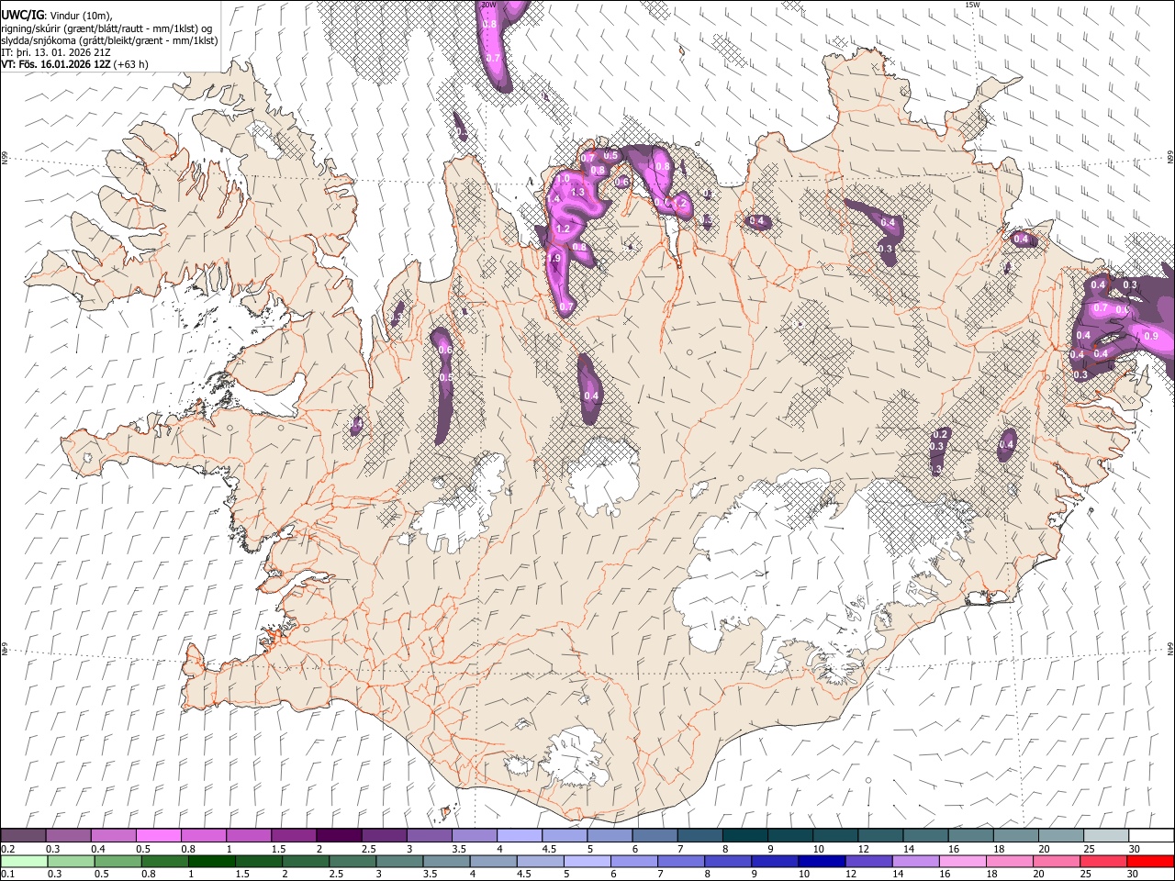Viewport: 1175px width, 881px height.
Task: Pick upper legend swatch between 8 and 9
Action: pos(744,836)
